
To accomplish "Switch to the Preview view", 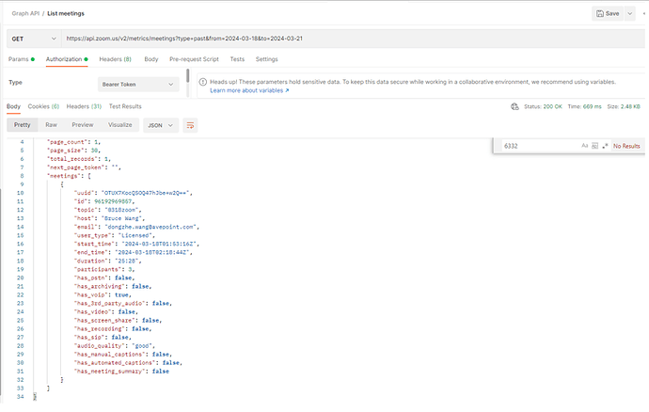I will click(x=83, y=125).
